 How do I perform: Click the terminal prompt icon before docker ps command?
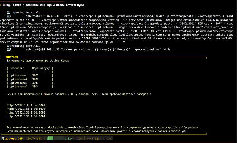(8, 49)
